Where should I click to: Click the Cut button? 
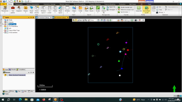[x=159, y=7]
